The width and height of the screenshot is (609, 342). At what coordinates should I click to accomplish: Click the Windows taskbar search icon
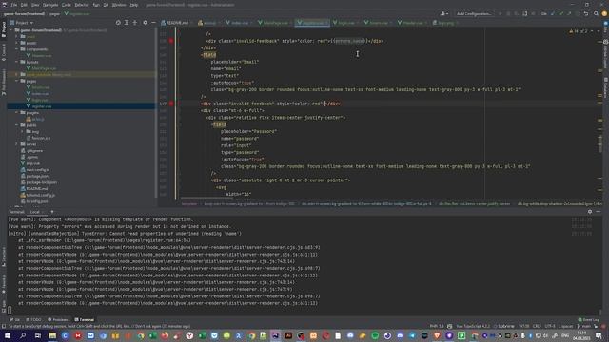[x=23, y=335]
